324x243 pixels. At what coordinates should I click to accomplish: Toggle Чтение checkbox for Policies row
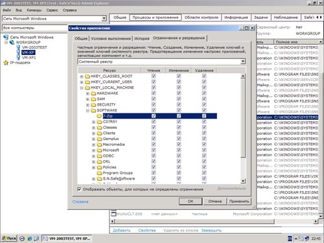click(154, 167)
